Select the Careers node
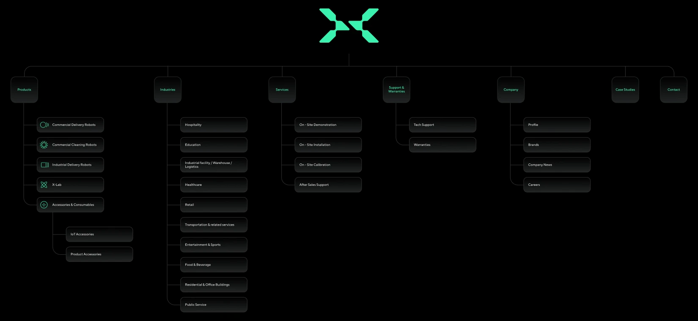 click(557, 185)
